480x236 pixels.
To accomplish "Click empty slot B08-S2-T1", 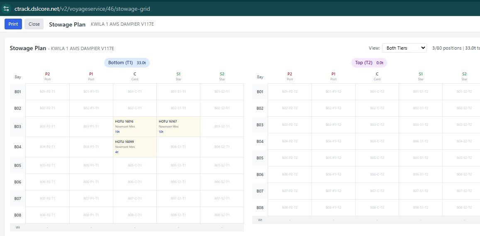I will pos(222,215).
